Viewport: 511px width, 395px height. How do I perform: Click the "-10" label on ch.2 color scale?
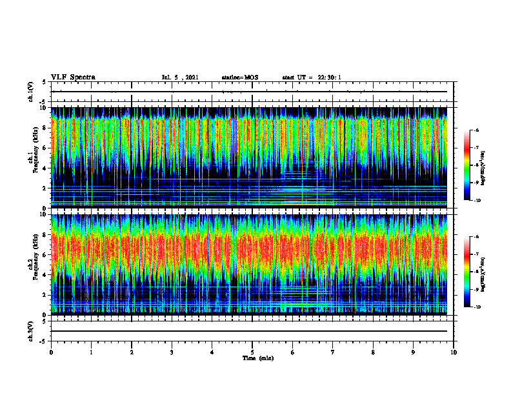coord(477,307)
